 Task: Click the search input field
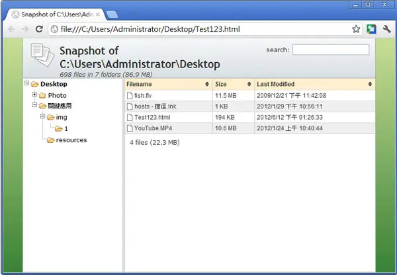331,50
